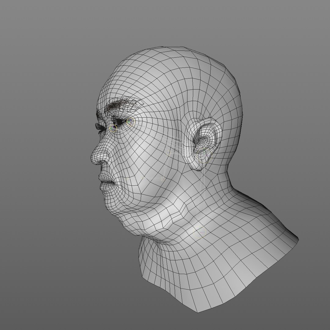The image size is (330, 330).
Task: Select the outer eye corner rig controller
Action: pyautogui.click(x=130, y=121)
